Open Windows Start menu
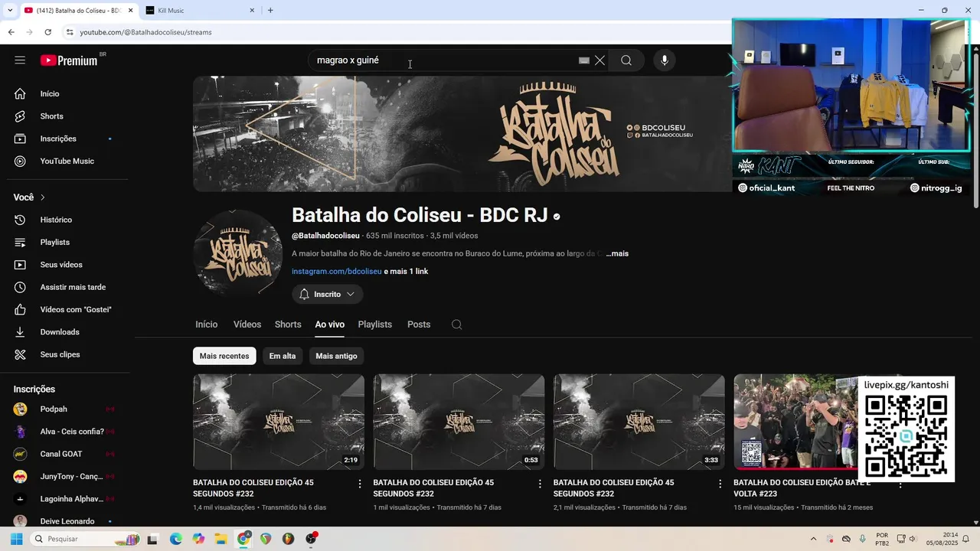The height and width of the screenshot is (551, 980). [x=16, y=539]
